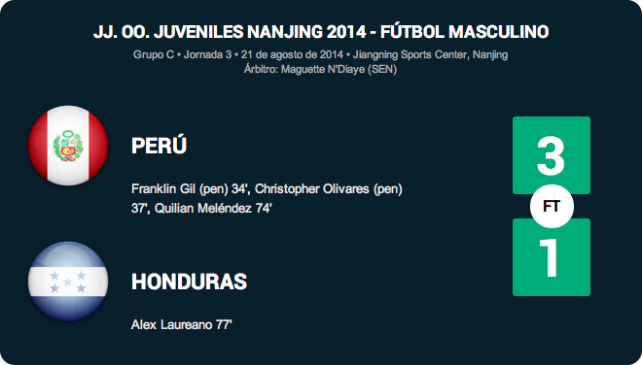Viewport: 642px width, 365px height.
Task: Open the PERÚ team name
Action: pos(159,145)
